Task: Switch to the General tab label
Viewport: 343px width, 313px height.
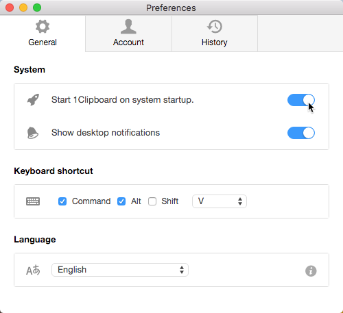Action: click(43, 42)
